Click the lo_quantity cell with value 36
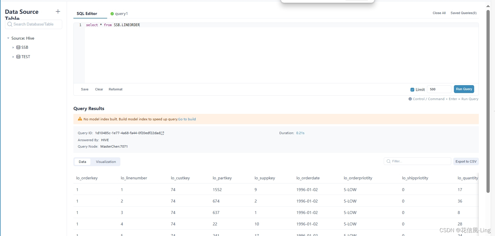495x236 pixels. pyautogui.click(x=460, y=201)
